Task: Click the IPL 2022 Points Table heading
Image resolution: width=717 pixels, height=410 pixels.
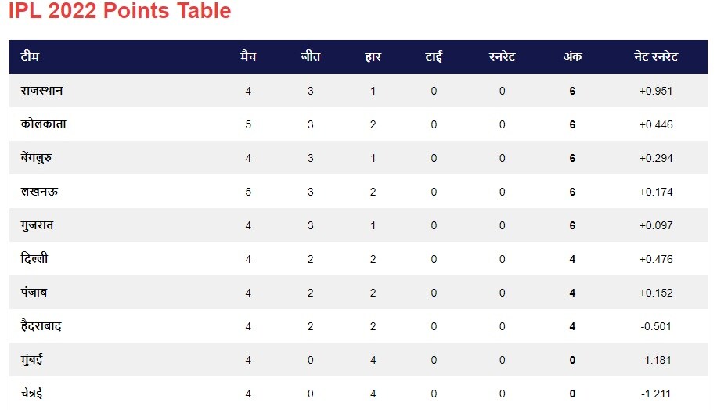Action: click(120, 10)
